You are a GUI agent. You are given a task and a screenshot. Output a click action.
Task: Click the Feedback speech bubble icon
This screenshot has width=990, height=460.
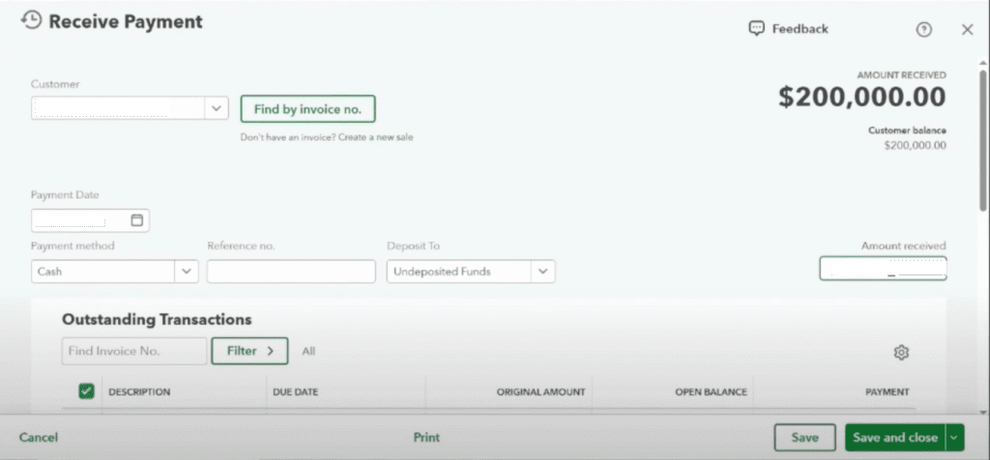tap(757, 29)
